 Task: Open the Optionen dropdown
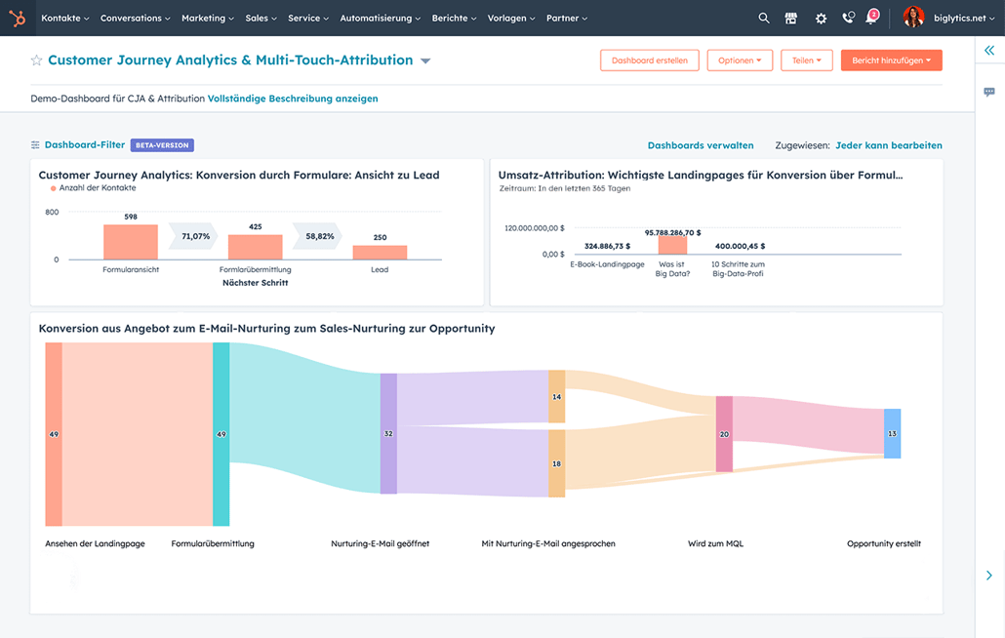[740, 60]
